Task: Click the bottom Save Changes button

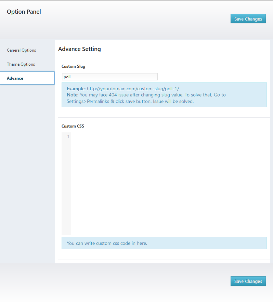Action: [x=248, y=281]
